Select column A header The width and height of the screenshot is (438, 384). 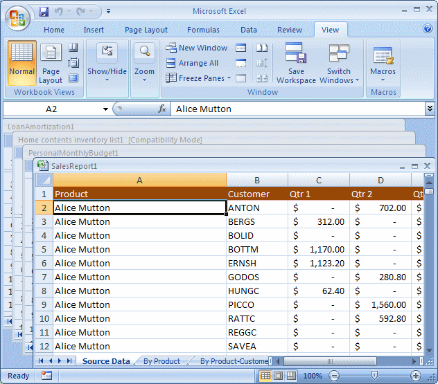140,180
